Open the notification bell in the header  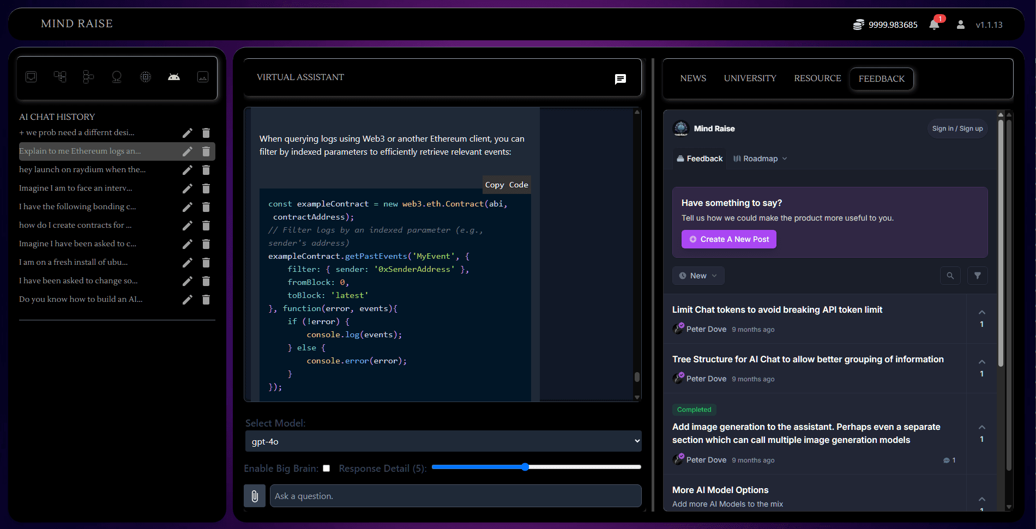click(x=934, y=25)
